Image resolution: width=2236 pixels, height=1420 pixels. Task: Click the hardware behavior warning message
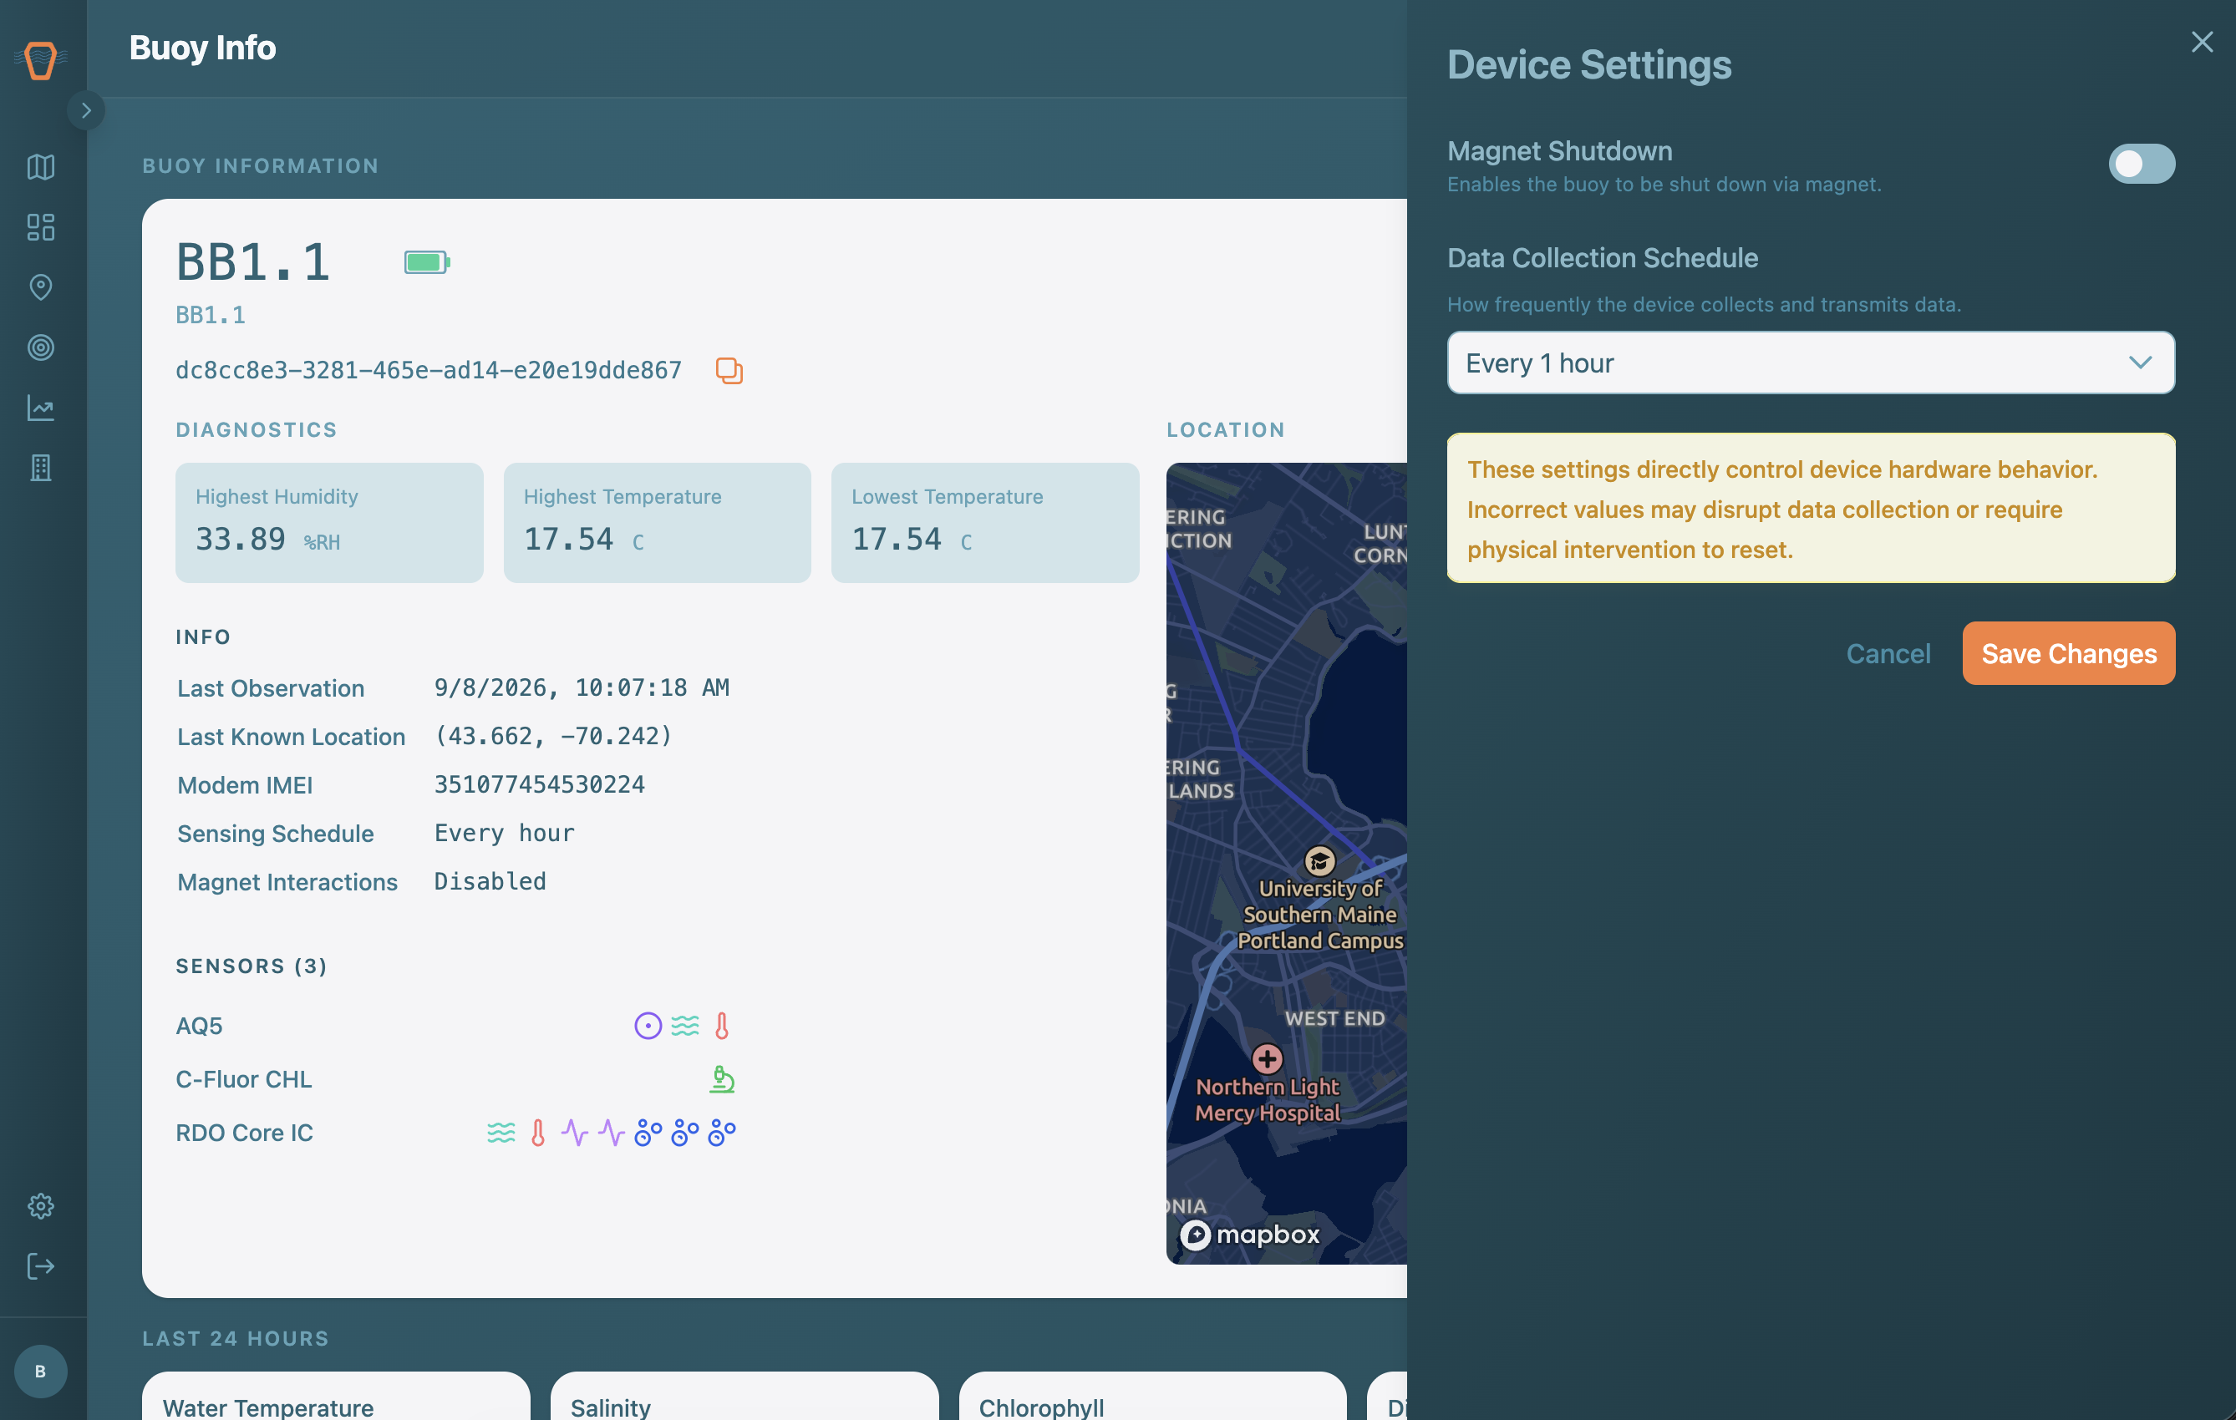pos(1811,509)
